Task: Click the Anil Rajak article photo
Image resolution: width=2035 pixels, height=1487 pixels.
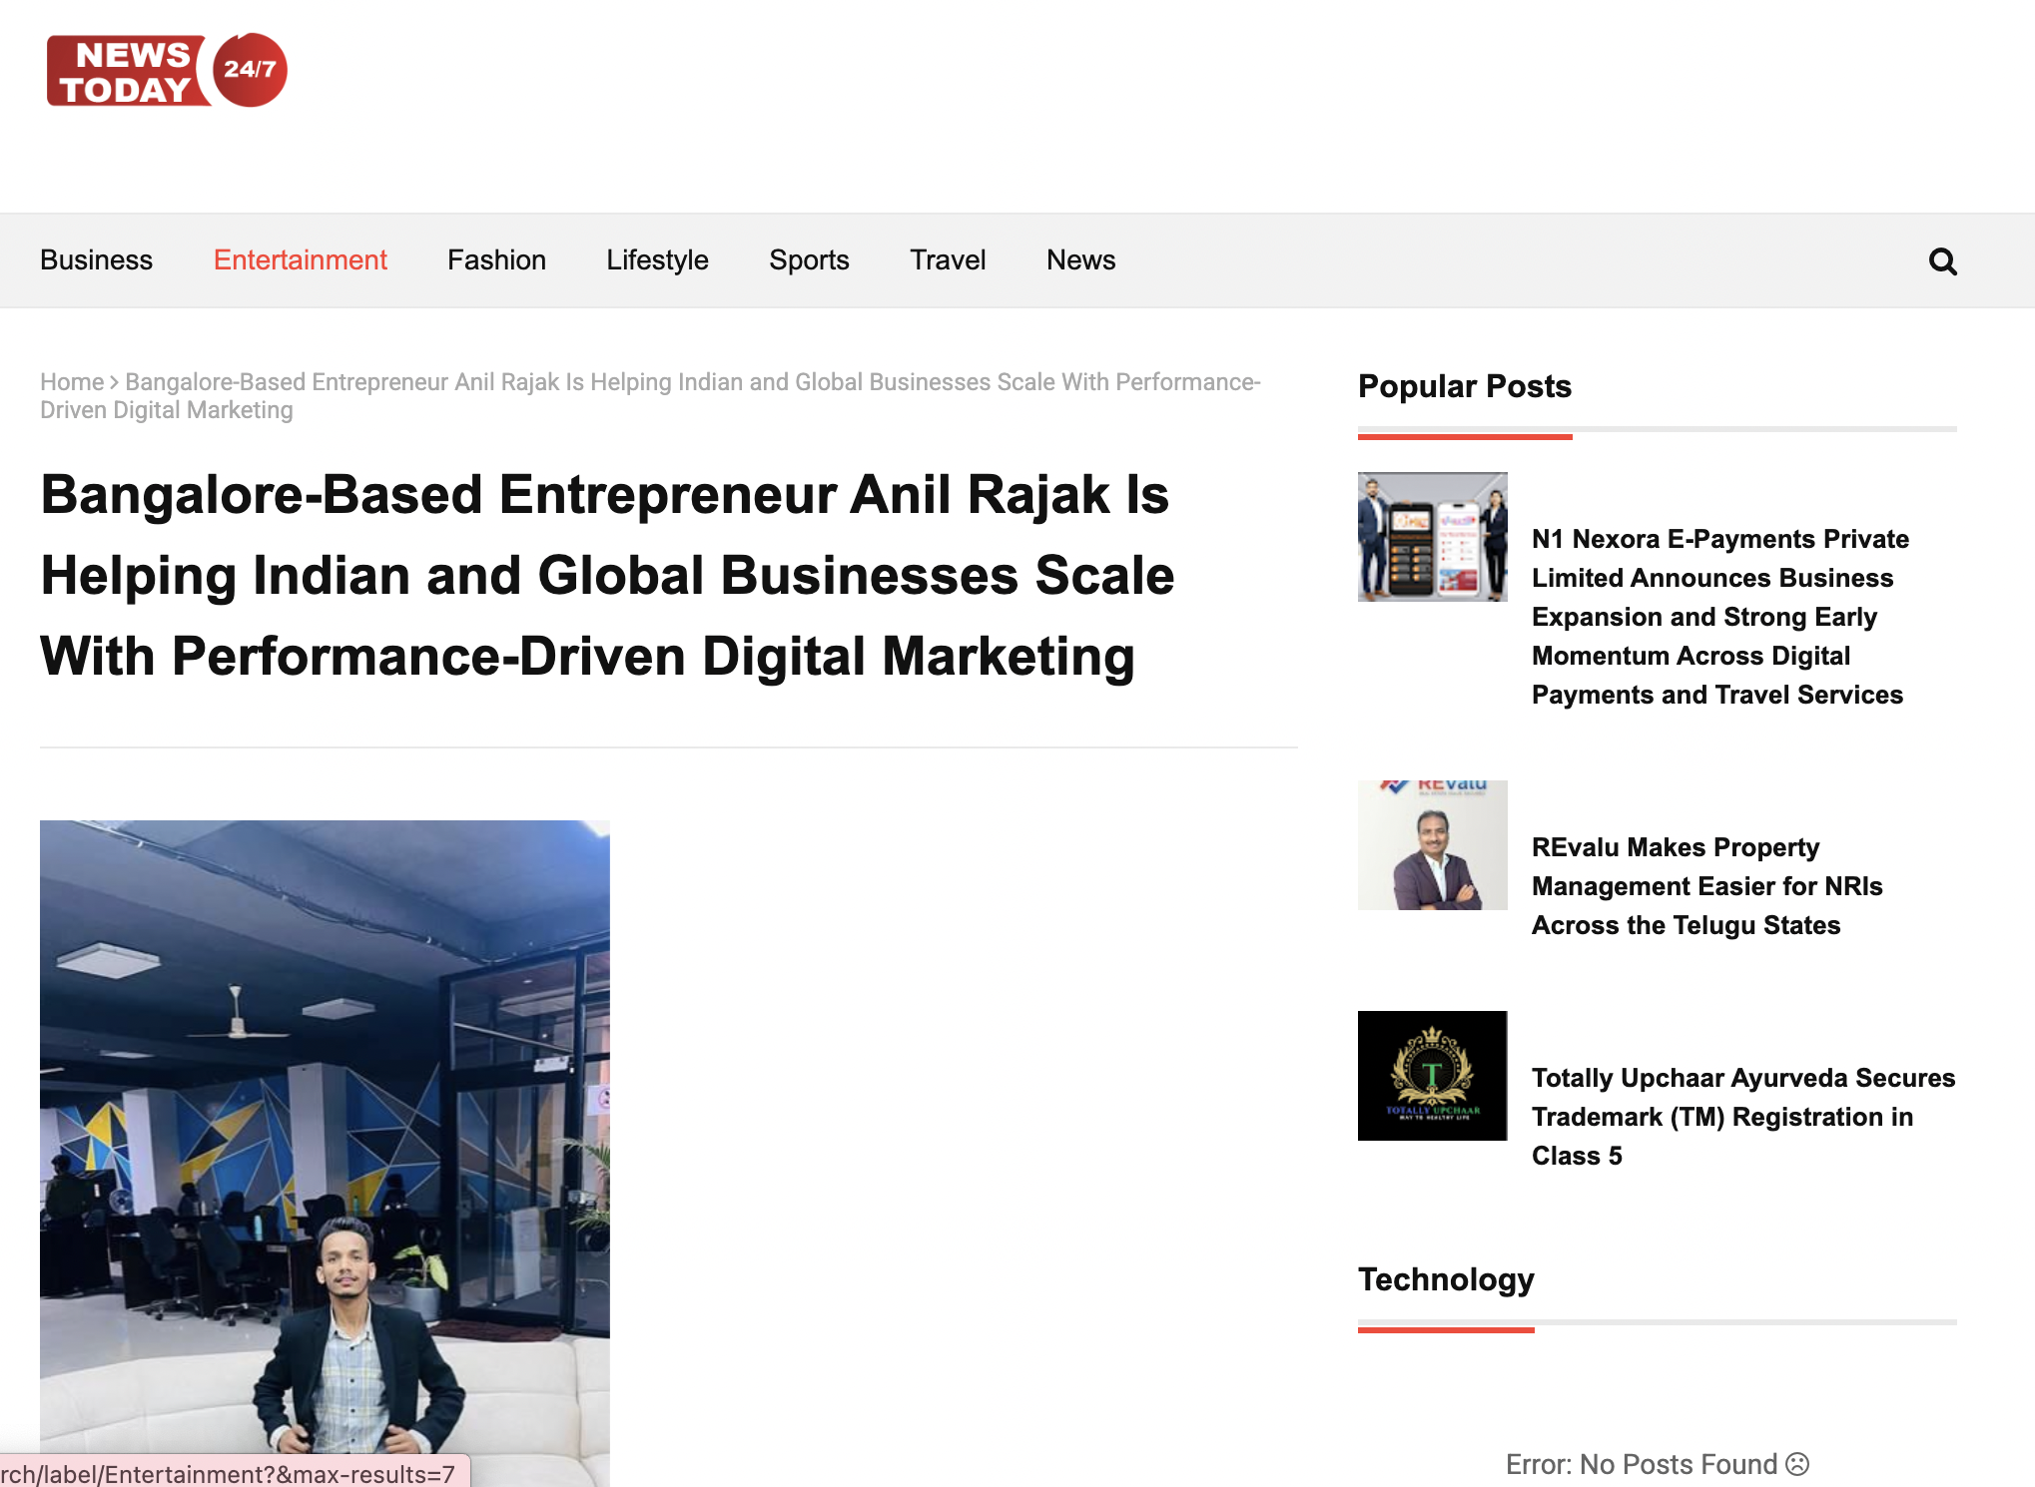Action: pos(325,1148)
